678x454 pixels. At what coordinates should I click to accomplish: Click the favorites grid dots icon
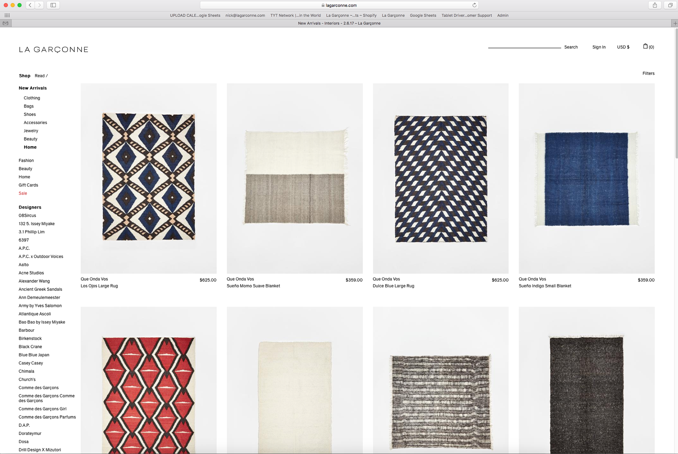(7, 16)
